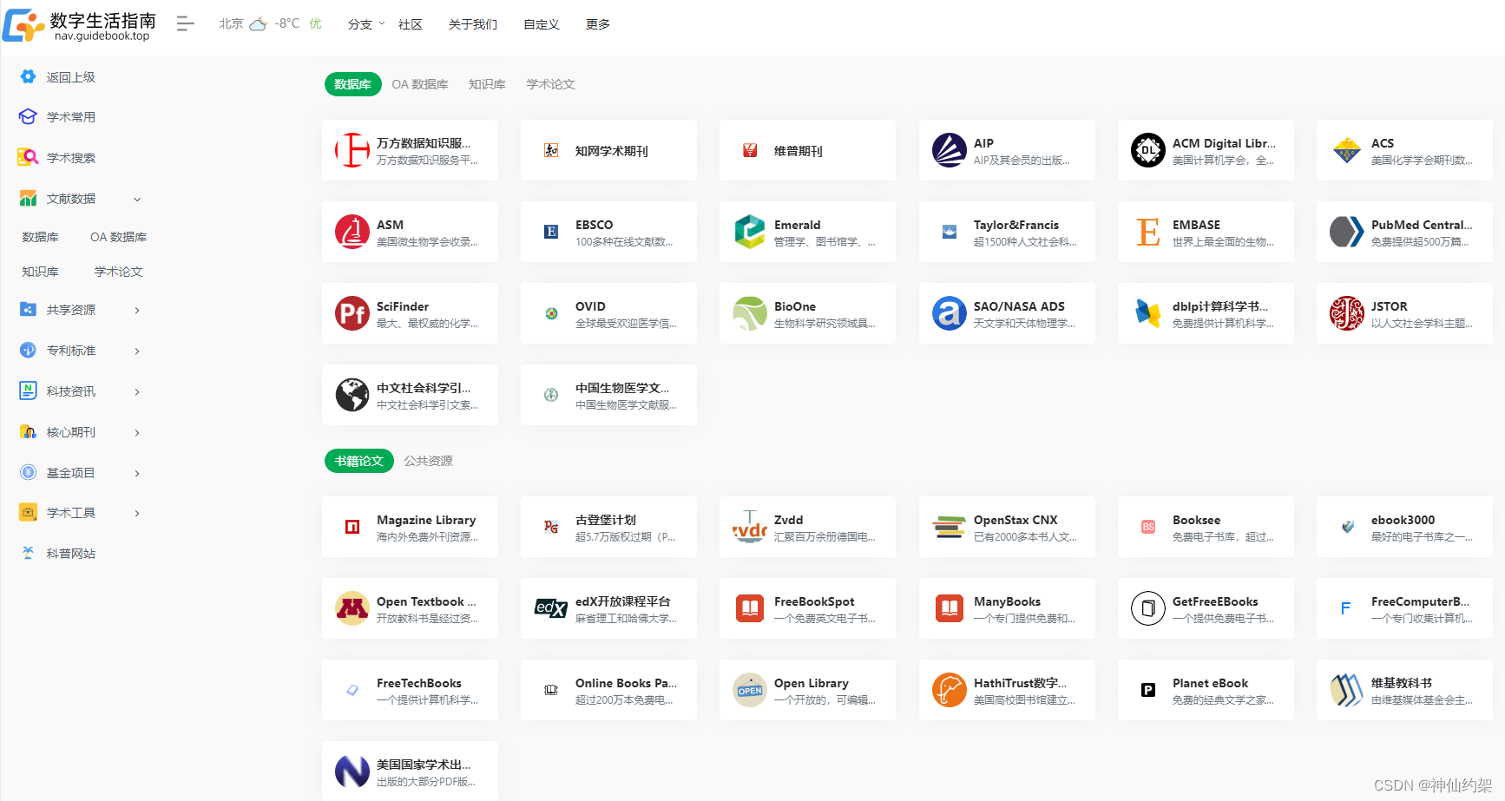Open the 更多 menu item

(598, 24)
